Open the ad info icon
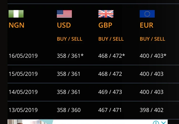The image size is (179, 124). click(x=156, y=123)
